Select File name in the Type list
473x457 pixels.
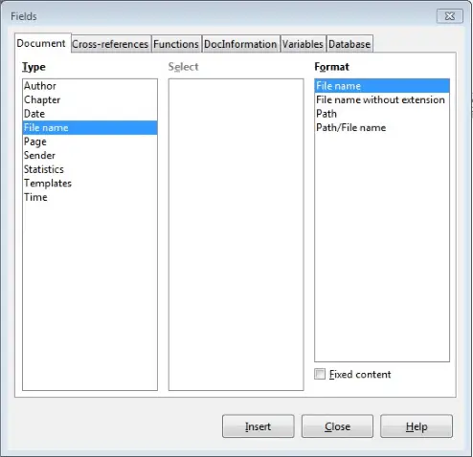click(90, 127)
